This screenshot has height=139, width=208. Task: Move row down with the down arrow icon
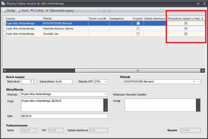coord(109,10)
